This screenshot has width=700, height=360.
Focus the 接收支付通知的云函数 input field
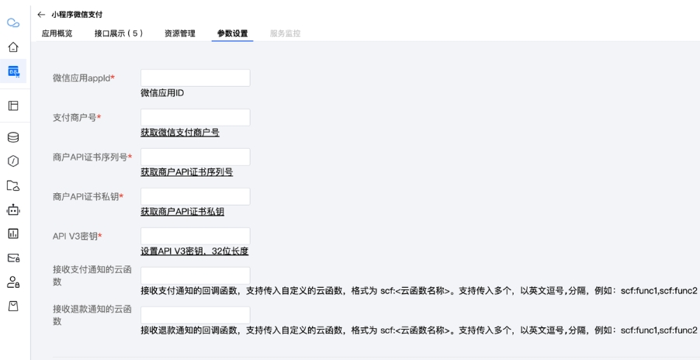(x=196, y=275)
